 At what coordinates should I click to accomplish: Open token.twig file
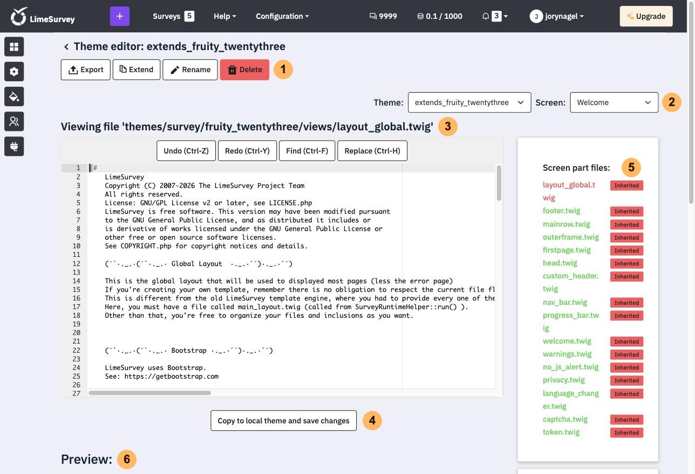tap(561, 432)
